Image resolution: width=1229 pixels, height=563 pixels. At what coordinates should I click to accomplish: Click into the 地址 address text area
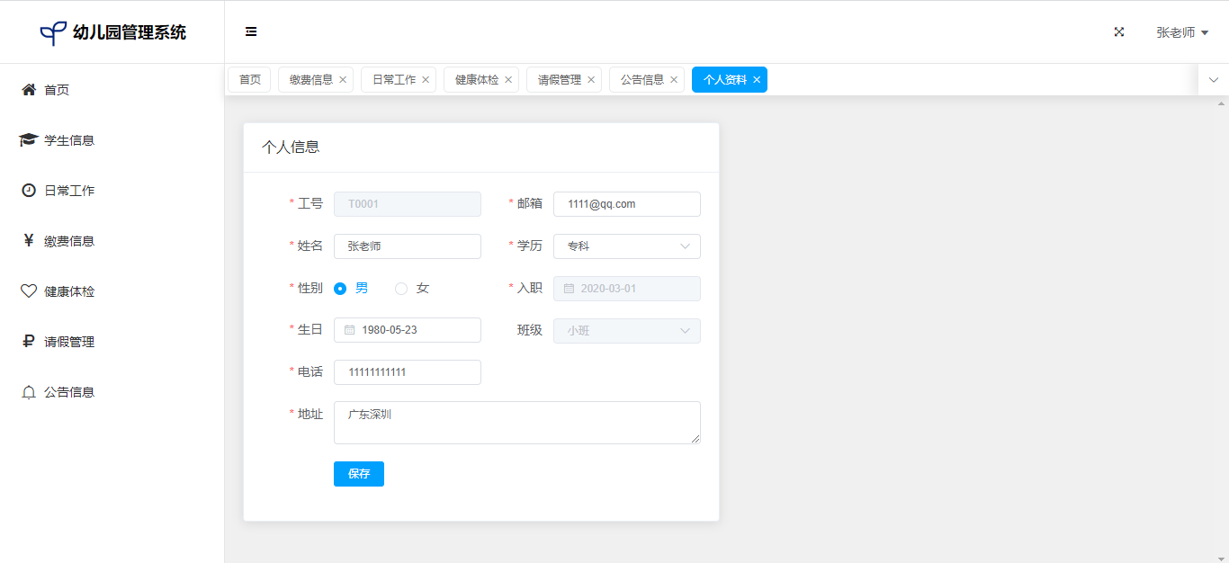coord(516,423)
